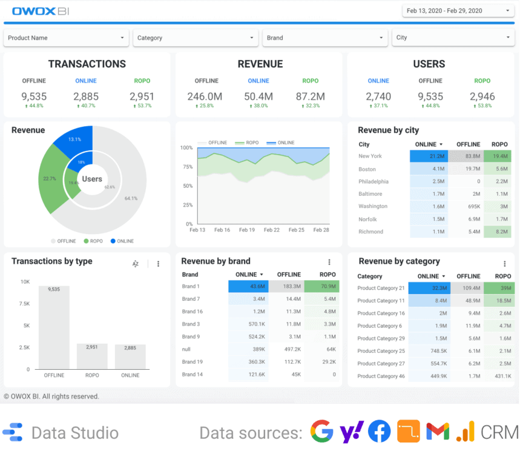The image size is (520, 451).
Task: Toggle the OFFLINE legend item under Revenue donut
Action: [x=63, y=241]
